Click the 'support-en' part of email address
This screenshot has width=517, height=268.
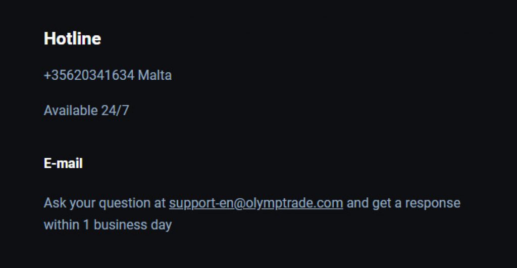point(201,204)
